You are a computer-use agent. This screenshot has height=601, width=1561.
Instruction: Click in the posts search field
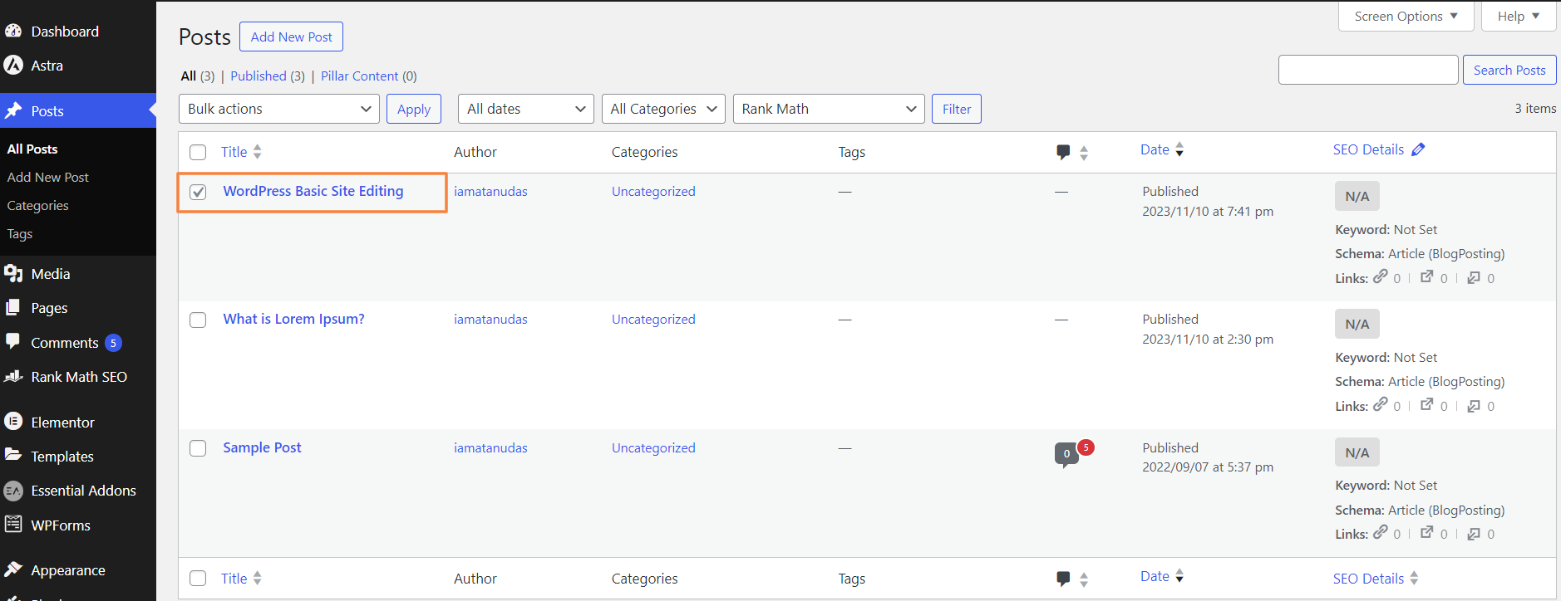1368,70
